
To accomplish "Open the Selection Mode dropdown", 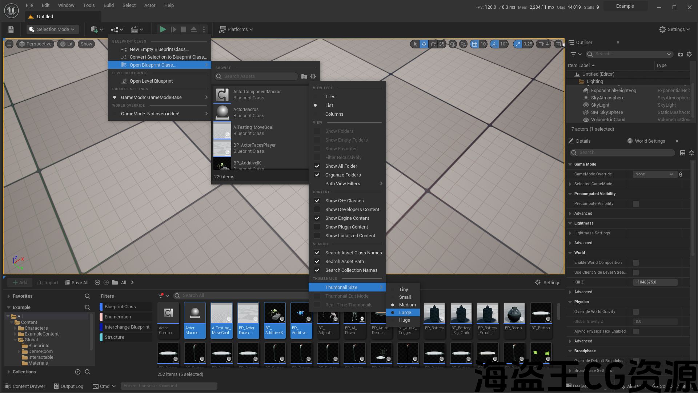I will click(x=53, y=29).
